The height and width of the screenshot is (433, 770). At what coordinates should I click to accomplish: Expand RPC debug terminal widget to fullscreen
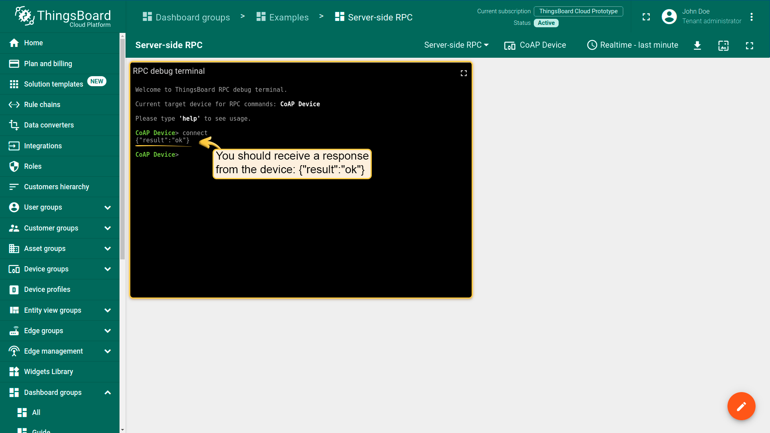(x=464, y=73)
